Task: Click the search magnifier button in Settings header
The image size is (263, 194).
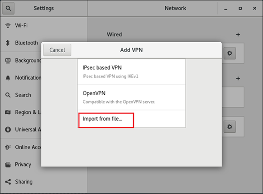Action: point(8,8)
